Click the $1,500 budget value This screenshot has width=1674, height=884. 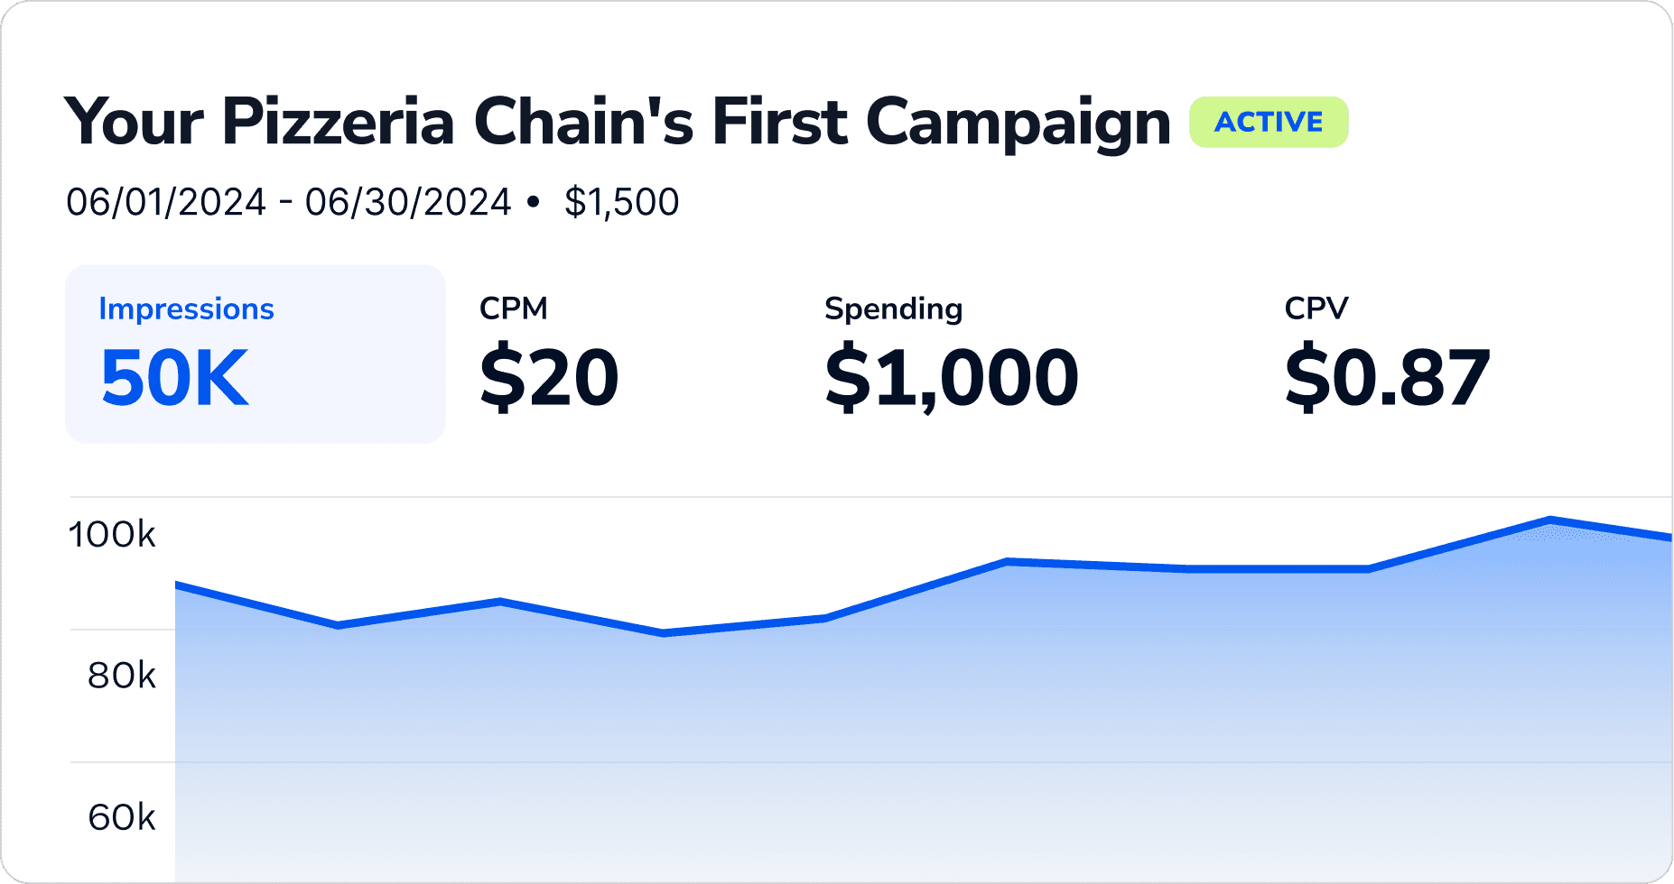click(621, 200)
